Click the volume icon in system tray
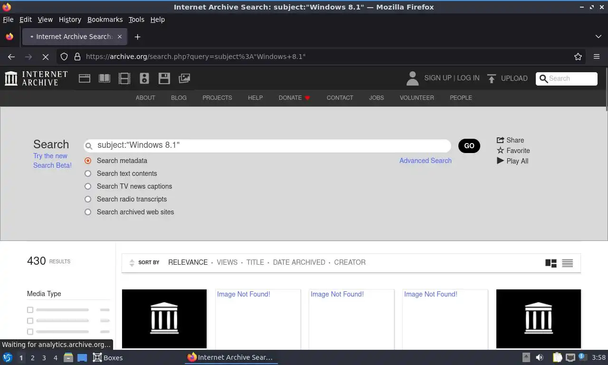This screenshot has height=365, width=608. point(540,357)
